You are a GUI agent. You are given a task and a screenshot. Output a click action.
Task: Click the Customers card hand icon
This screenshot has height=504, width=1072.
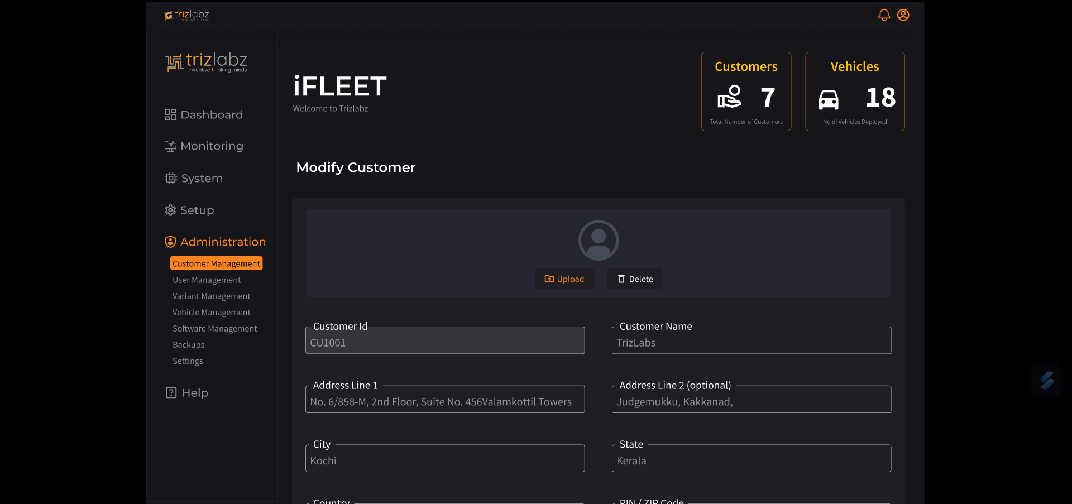coord(729,97)
